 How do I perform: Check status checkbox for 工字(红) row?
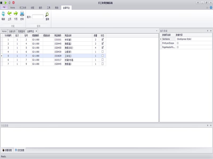tap(103, 56)
